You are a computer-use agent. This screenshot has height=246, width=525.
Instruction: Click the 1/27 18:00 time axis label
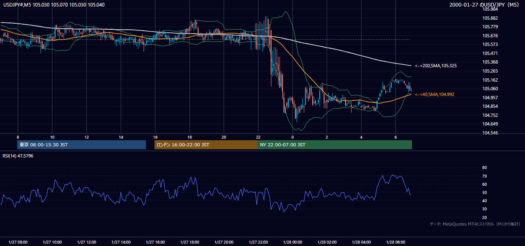(189, 242)
